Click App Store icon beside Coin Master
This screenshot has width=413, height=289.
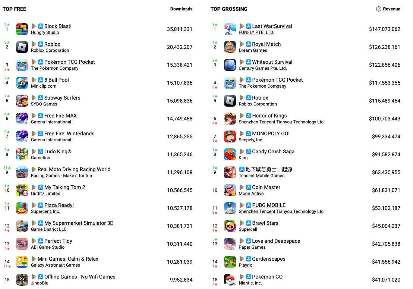(249, 187)
